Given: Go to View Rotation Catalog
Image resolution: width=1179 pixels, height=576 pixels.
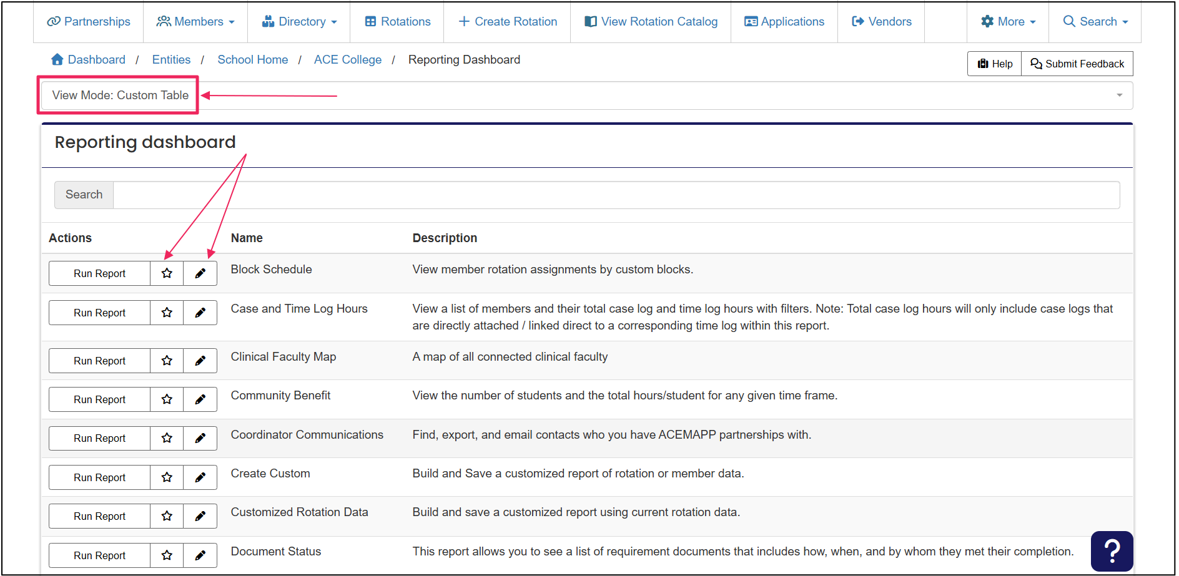Looking at the screenshot, I should click(651, 21).
